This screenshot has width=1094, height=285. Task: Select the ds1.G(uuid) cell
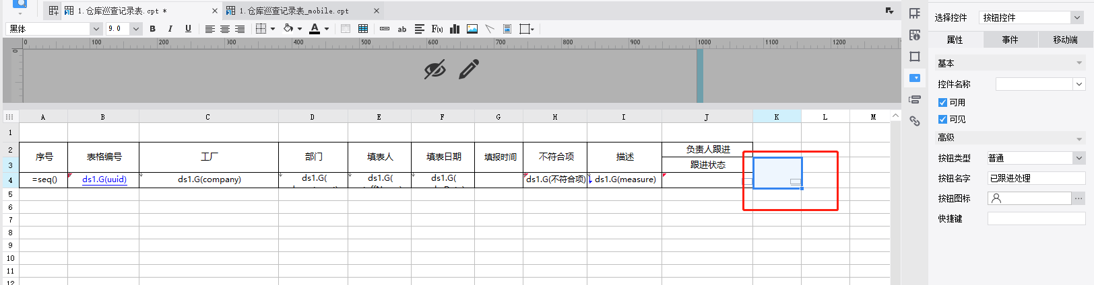tap(104, 179)
